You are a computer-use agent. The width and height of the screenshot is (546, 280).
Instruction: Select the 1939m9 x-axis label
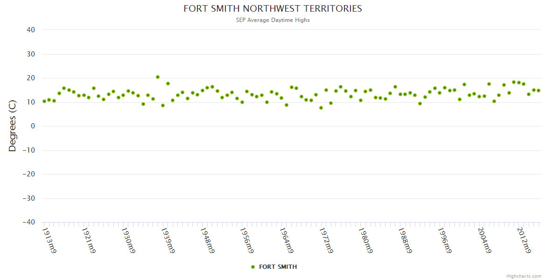[x=168, y=240]
